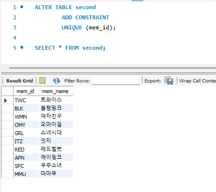Select the current row arrow indicator
The height and width of the screenshot is (192, 216).
[6, 100]
